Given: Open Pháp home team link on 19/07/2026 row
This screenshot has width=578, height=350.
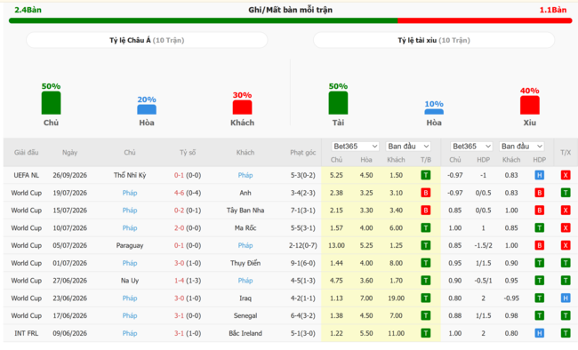Looking at the screenshot, I should pyautogui.click(x=130, y=193).
